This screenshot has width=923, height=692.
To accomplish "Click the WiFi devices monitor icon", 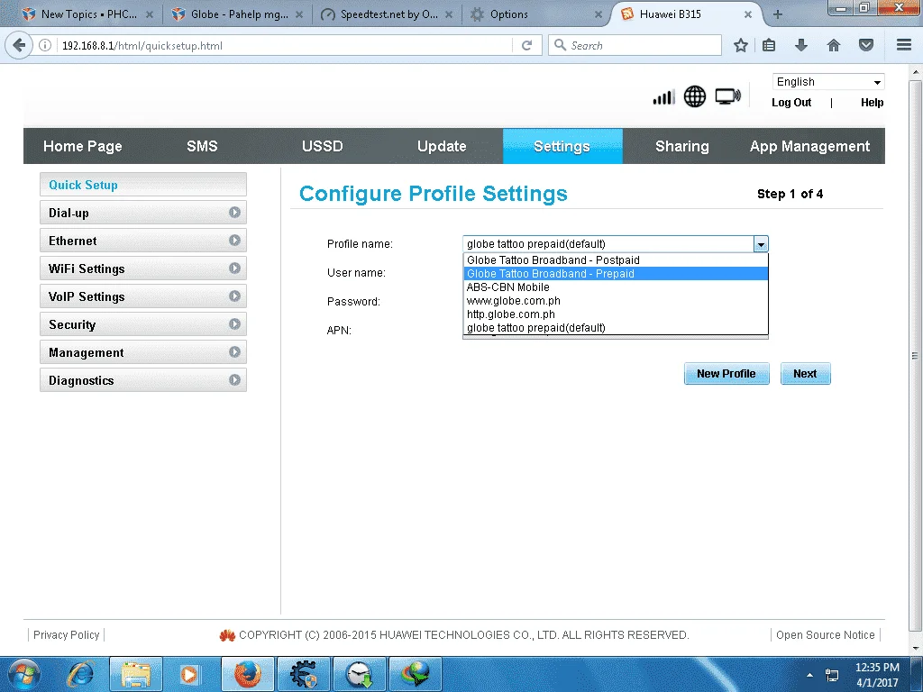I will click(728, 96).
